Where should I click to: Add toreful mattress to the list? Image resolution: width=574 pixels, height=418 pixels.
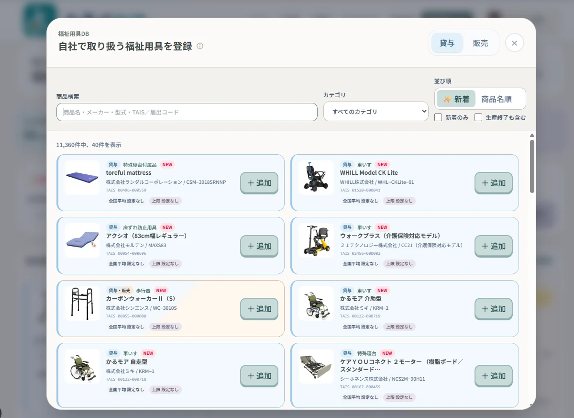coord(259,183)
